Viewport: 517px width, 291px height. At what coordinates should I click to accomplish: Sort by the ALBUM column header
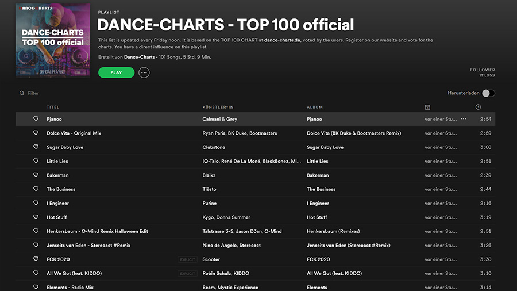click(315, 107)
